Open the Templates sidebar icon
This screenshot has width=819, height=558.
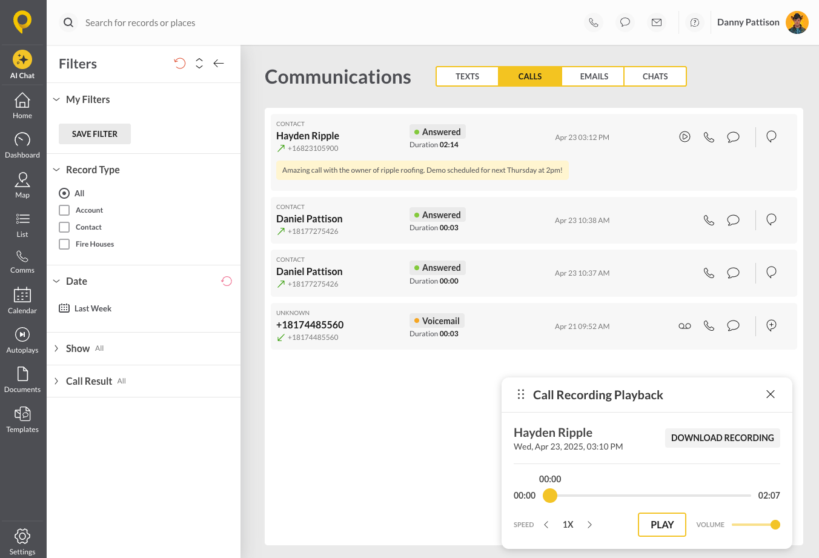(22, 419)
